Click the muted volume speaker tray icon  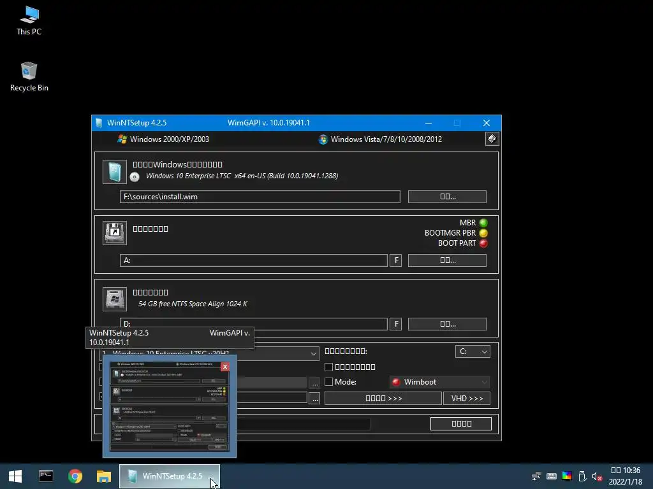597,476
